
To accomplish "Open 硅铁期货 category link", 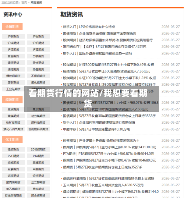I will 38,63.
